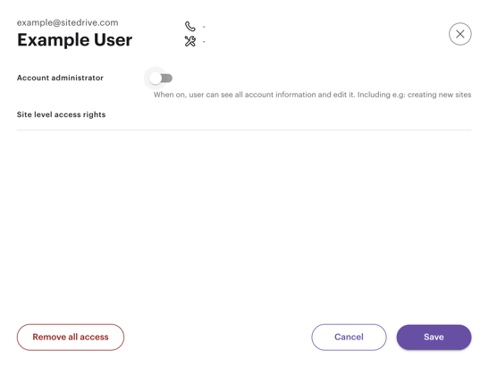The width and height of the screenshot is (489, 367).
Task: Click the administrator toggle's help description text
Action: coord(312,95)
